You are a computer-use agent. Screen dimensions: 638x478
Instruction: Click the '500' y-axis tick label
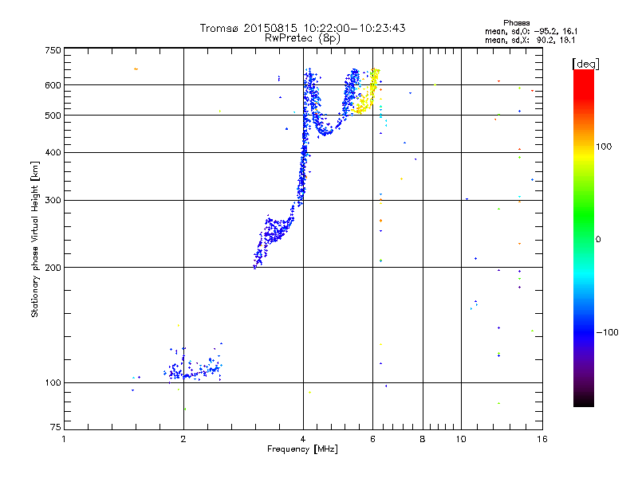coord(53,116)
